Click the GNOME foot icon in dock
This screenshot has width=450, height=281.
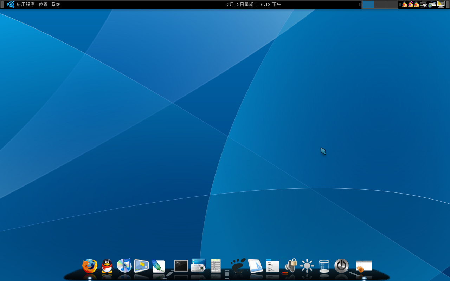coord(238,266)
